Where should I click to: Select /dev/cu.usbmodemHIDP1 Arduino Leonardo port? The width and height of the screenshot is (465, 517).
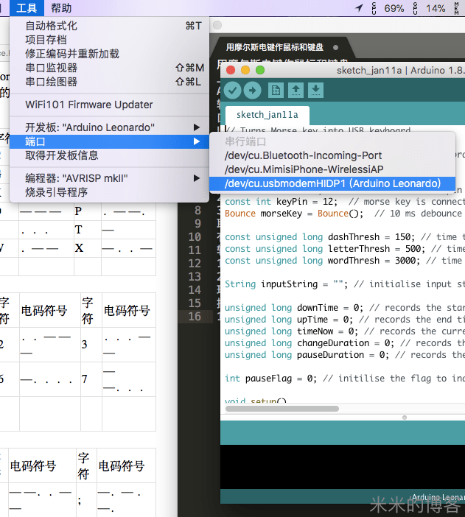332,183
